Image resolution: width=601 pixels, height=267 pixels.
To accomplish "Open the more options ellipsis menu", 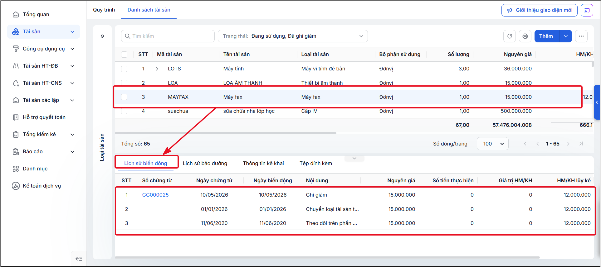I will pyautogui.click(x=581, y=36).
